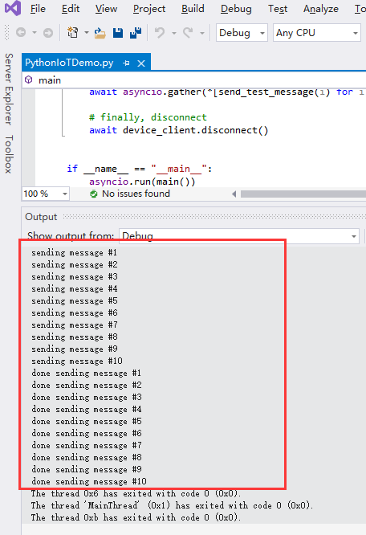Click the Output panel title
Viewport: 366px width, 535px height.
[41, 217]
